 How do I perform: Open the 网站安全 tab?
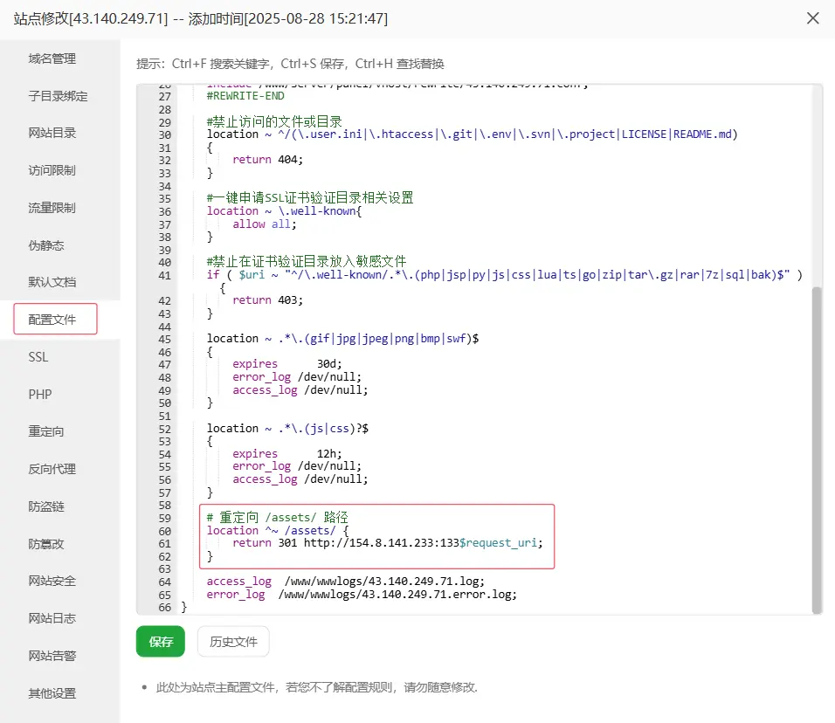pos(52,581)
